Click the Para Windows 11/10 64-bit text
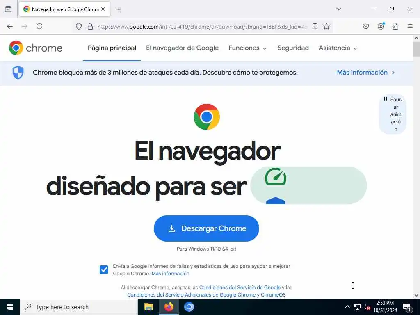Viewport: 420px width, 315px height. [207, 249]
